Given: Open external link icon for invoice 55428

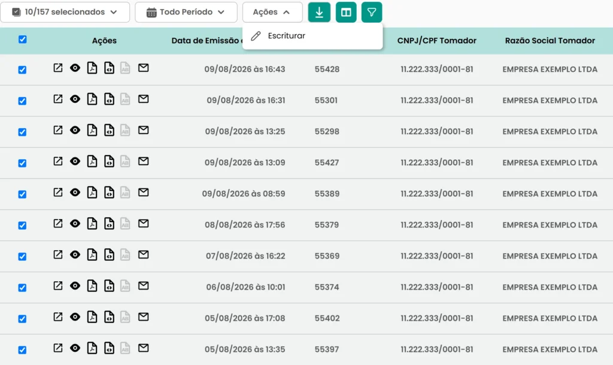Looking at the screenshot, I should (x=58, y=68).
